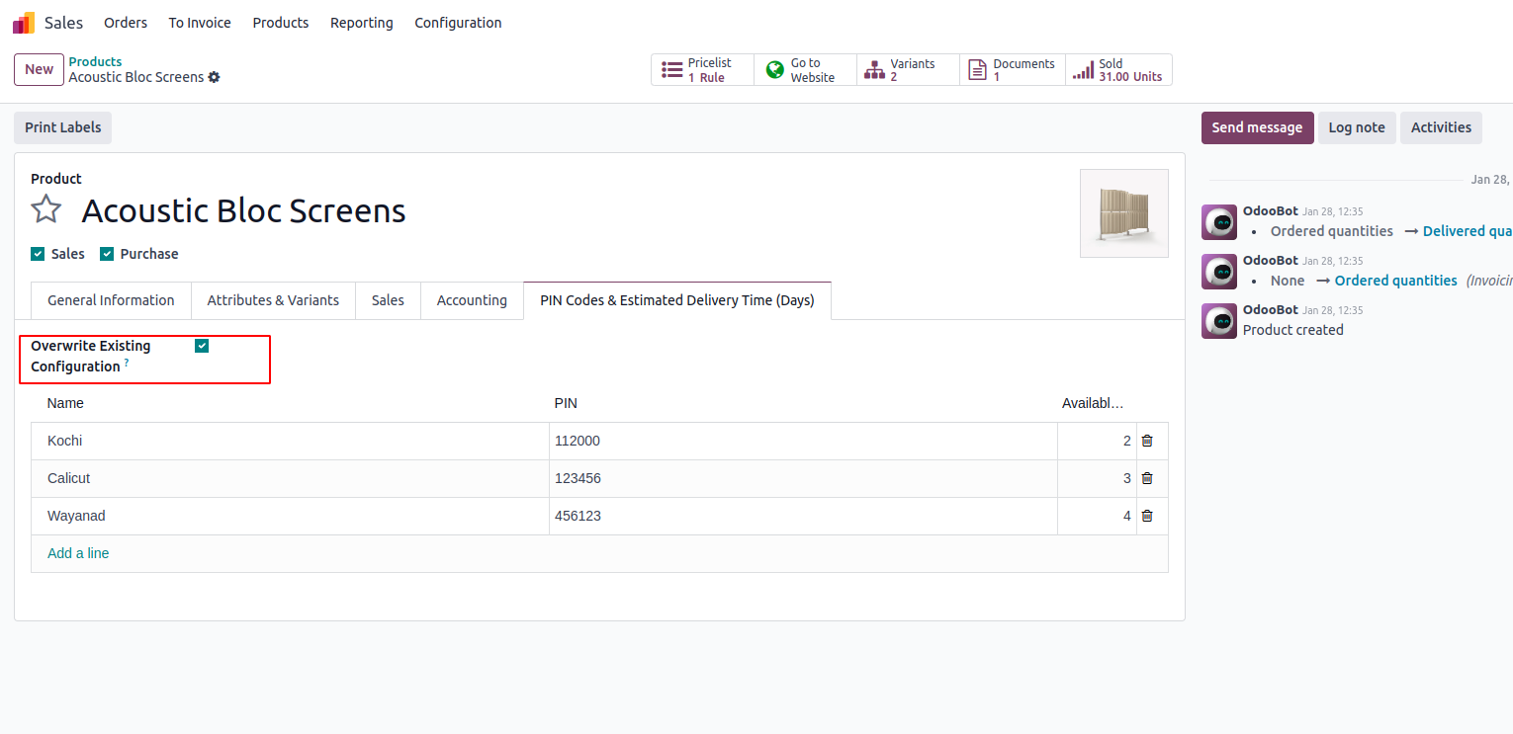Switch to the Sales tab
The height and width of the screenshot is (734, 1513).
point(388,300)
